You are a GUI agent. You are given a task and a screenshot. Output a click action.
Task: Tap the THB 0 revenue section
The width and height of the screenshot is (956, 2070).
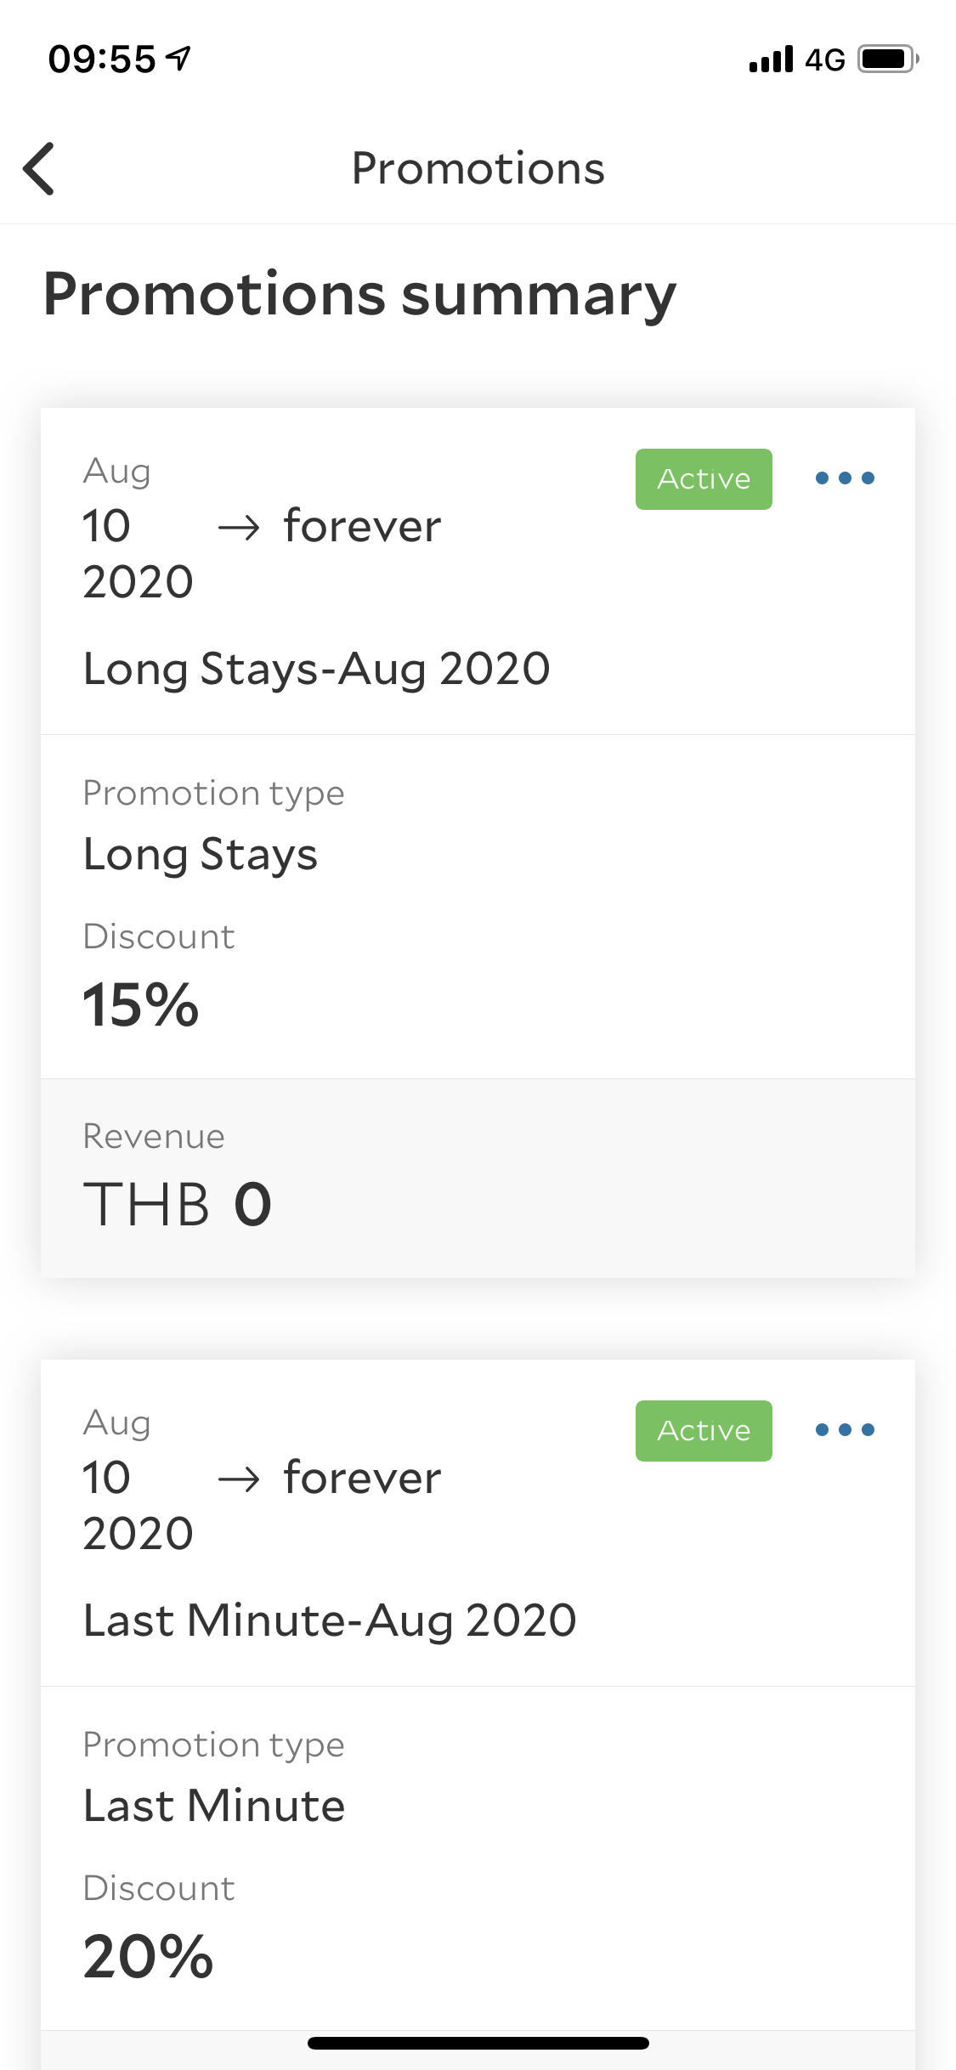(x=478, y=1179)
